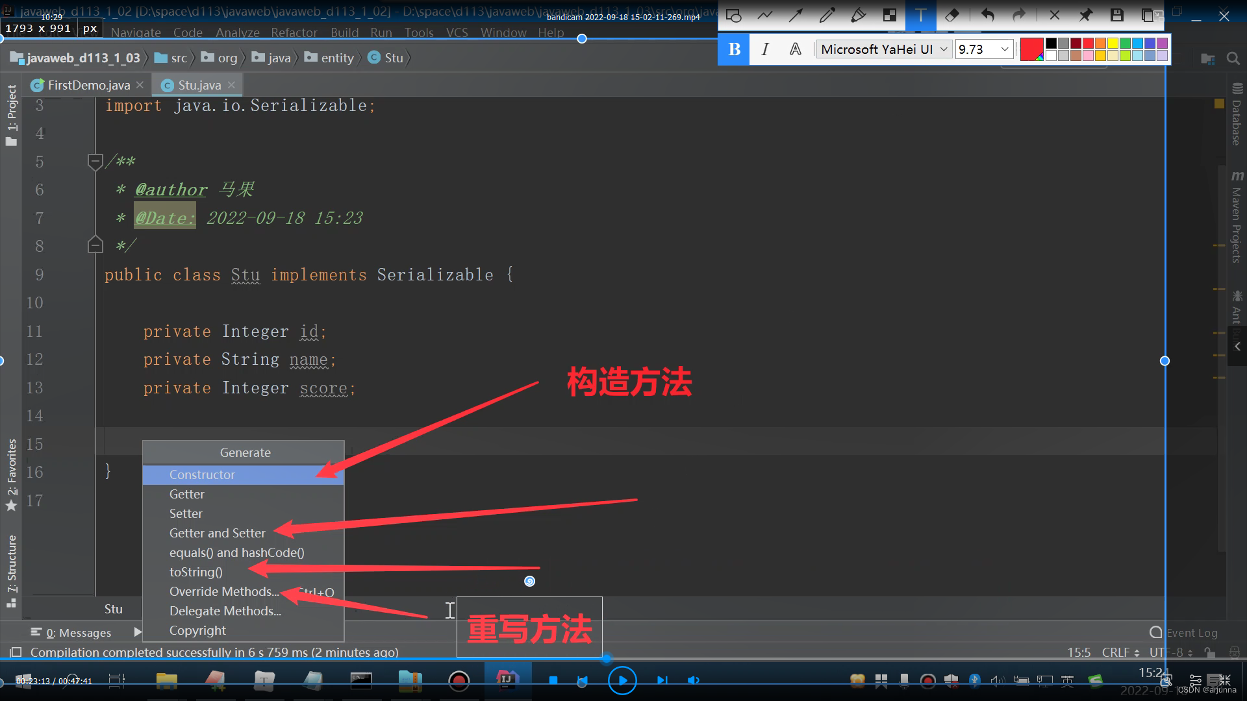Toggle italic text formatting
This screenshot has width=1247, height=701.
point(765,49)
